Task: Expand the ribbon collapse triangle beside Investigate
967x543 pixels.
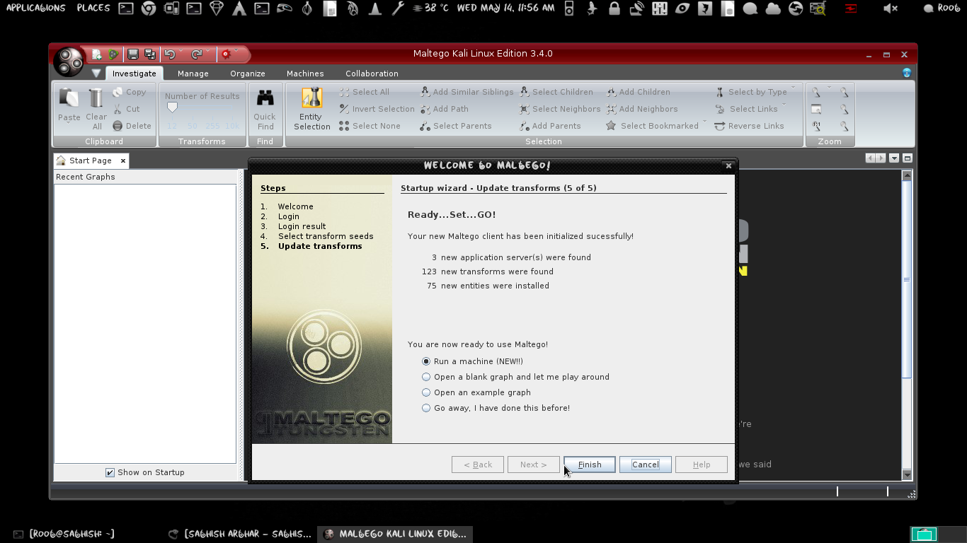Action: 96,73
